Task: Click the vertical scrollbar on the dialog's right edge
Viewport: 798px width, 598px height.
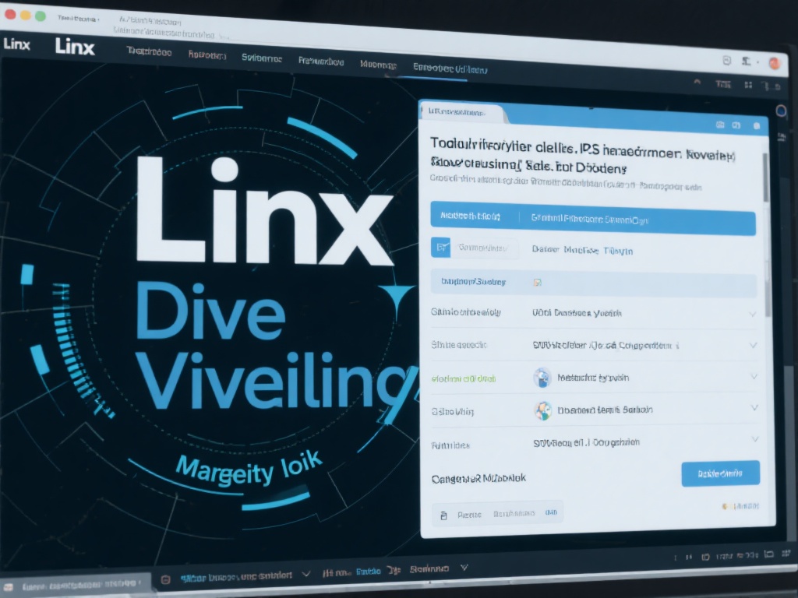Action: (x=766, y=179)
